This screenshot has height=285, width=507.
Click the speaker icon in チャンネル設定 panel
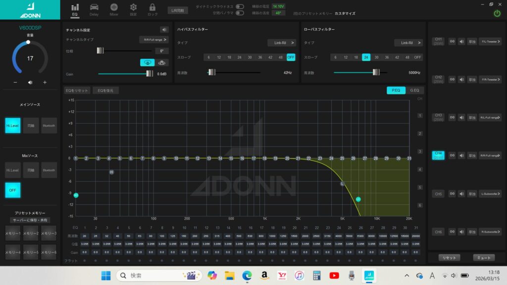point(164,30)
